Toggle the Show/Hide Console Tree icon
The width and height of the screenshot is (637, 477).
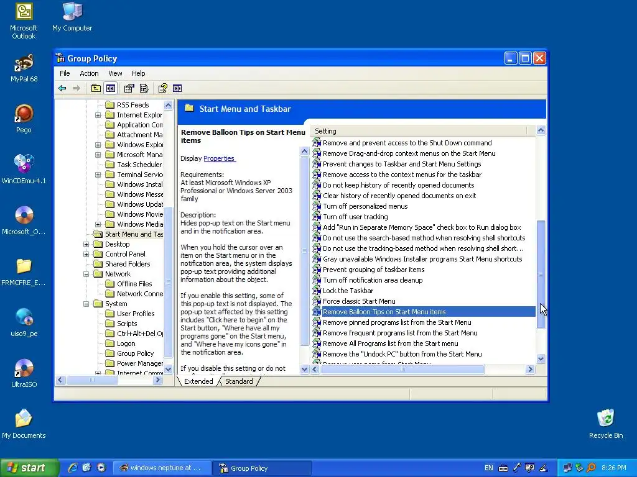pos(111,88)
